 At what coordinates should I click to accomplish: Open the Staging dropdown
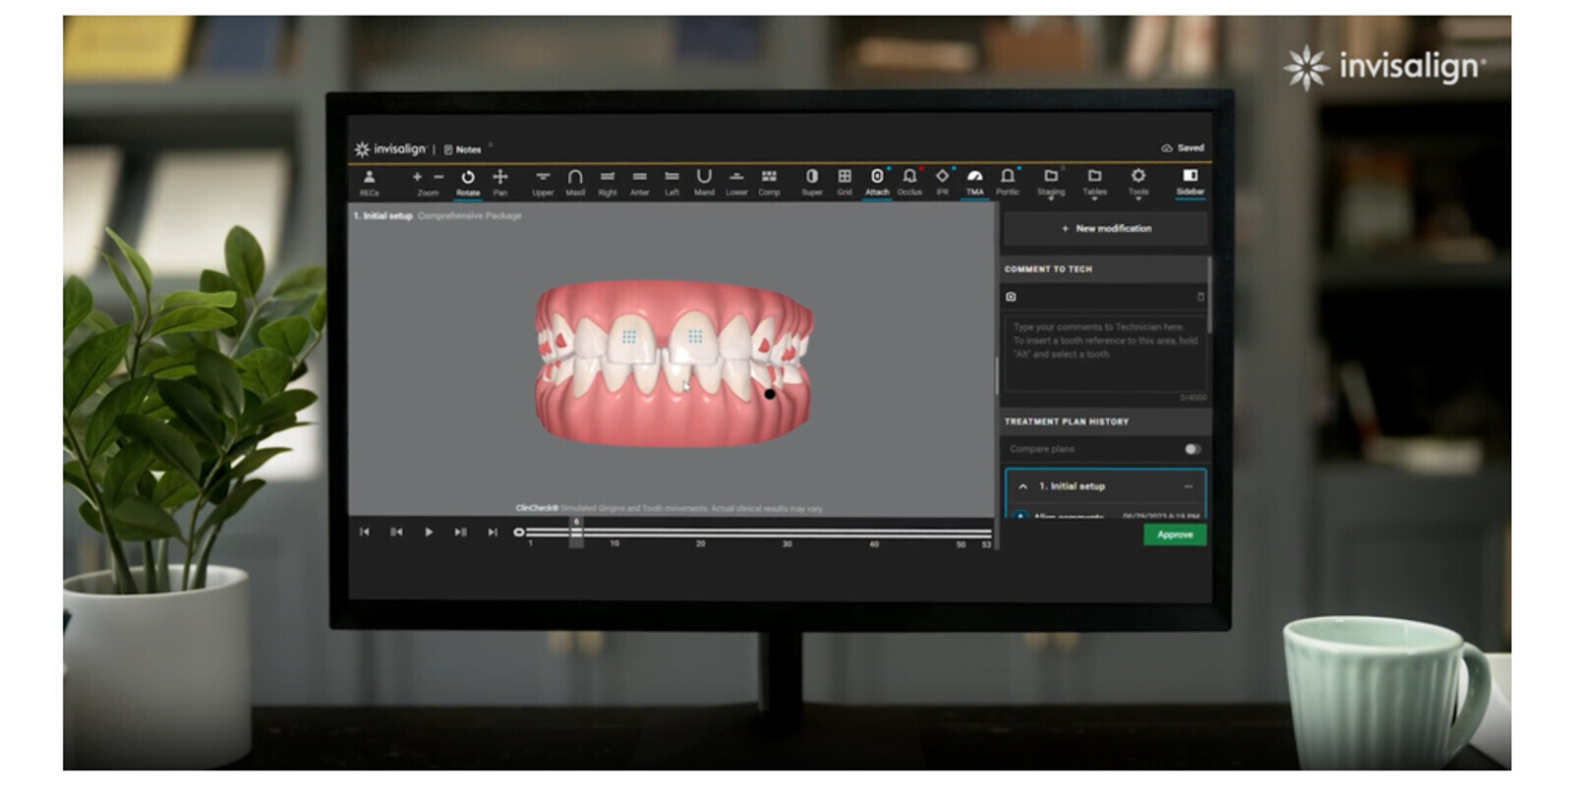[x=1050, y=182]
